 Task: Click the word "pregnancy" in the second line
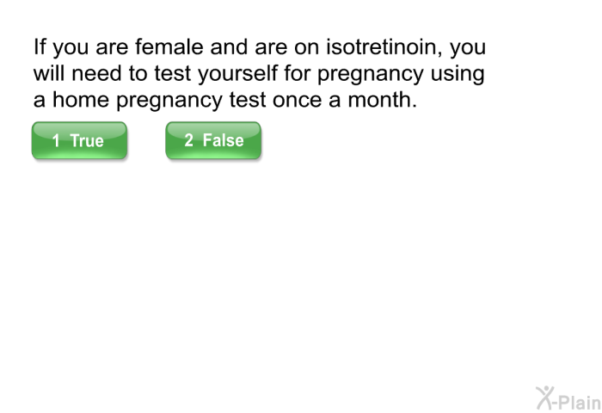click(371, 74)
